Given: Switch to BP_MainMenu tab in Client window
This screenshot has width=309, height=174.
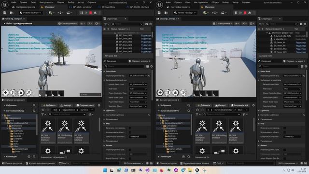Looking at the screenshot, I should [x=109, y=7].
